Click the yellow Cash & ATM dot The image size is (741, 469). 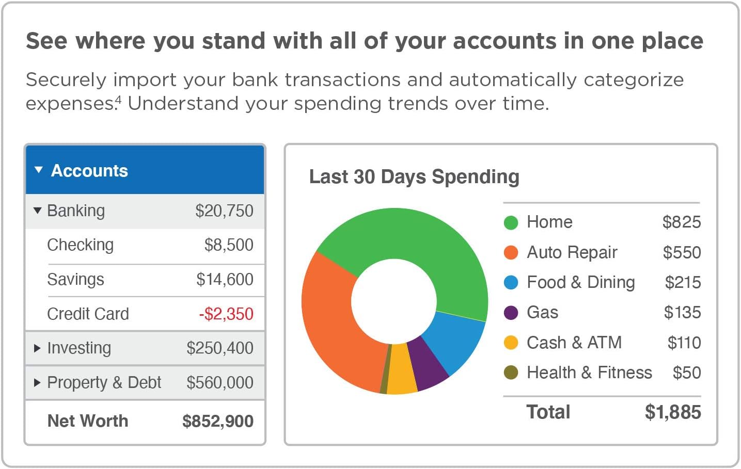(511, 343)
